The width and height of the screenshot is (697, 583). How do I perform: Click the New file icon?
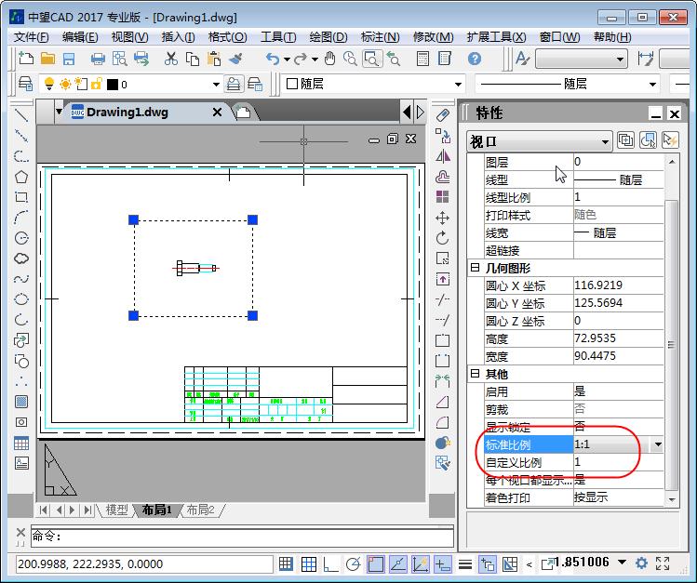(26, 59)
